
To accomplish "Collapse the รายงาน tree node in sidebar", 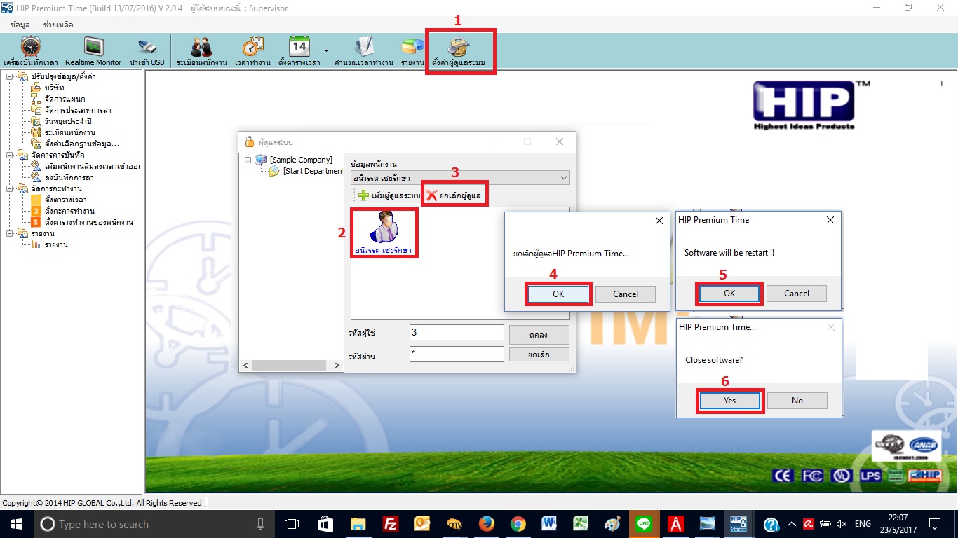I will tap(10, 233).
